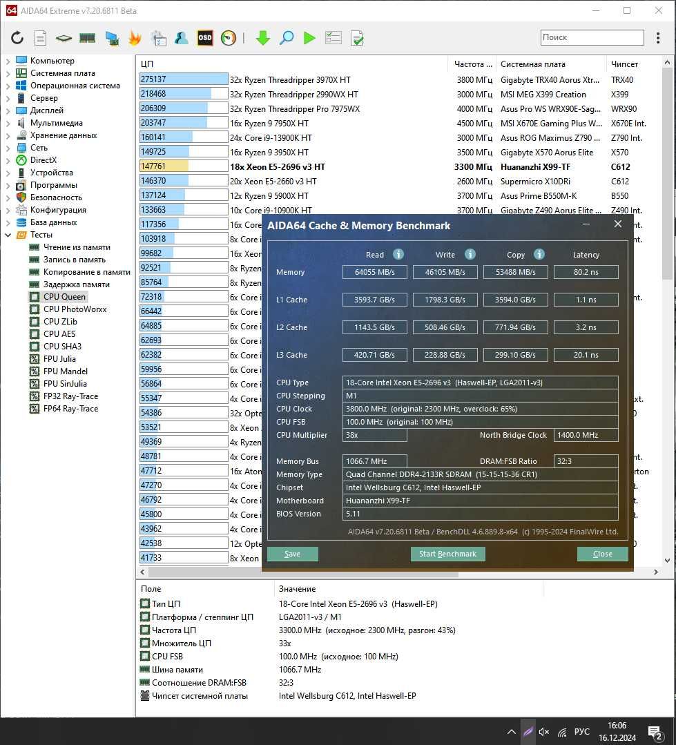Select Чтение из памяти test

pyautogui.click(x=77, y=247)
